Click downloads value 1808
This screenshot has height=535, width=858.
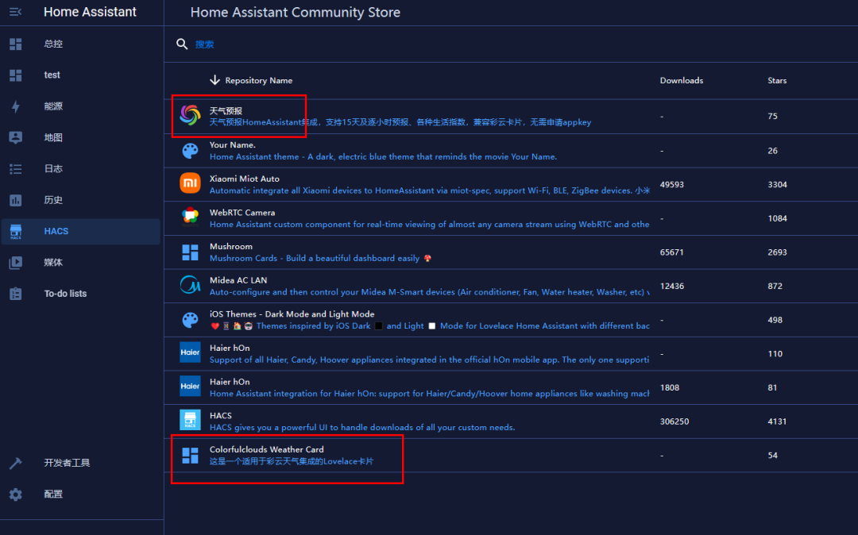point(669,388)
